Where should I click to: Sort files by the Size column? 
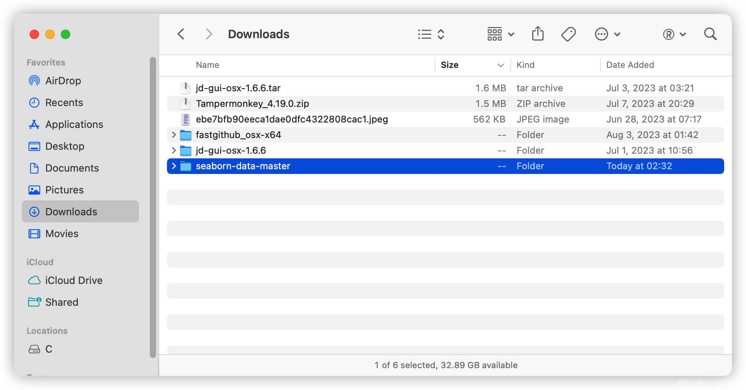point(449,65)
